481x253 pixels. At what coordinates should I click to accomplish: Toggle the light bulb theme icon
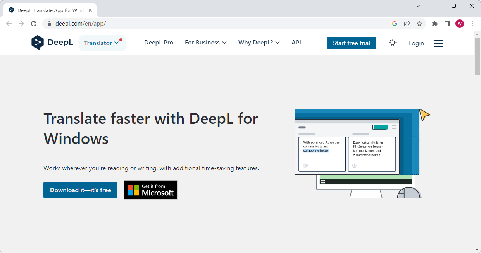pyautogui.click(x=393, y=43)
